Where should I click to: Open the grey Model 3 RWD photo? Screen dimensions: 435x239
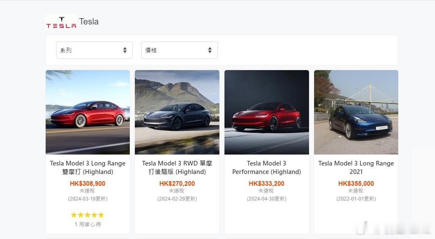tap(177, 112)
